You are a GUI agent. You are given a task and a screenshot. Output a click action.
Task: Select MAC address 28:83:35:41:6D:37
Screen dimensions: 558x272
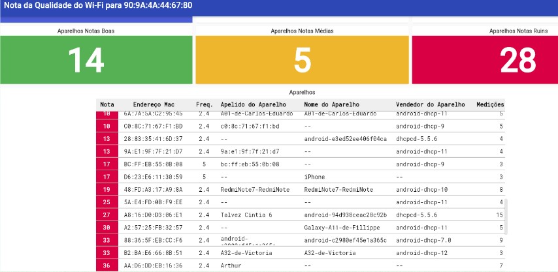153,139
